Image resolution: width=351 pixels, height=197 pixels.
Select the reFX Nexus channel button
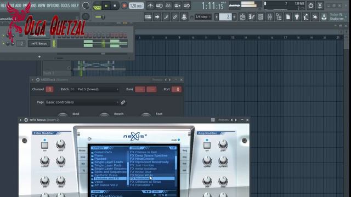click(39, 44)
